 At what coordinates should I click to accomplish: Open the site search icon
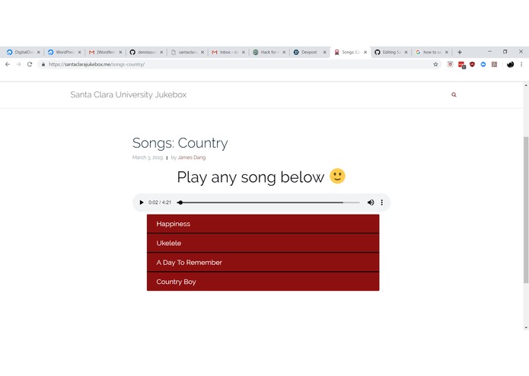click(454, 94)
